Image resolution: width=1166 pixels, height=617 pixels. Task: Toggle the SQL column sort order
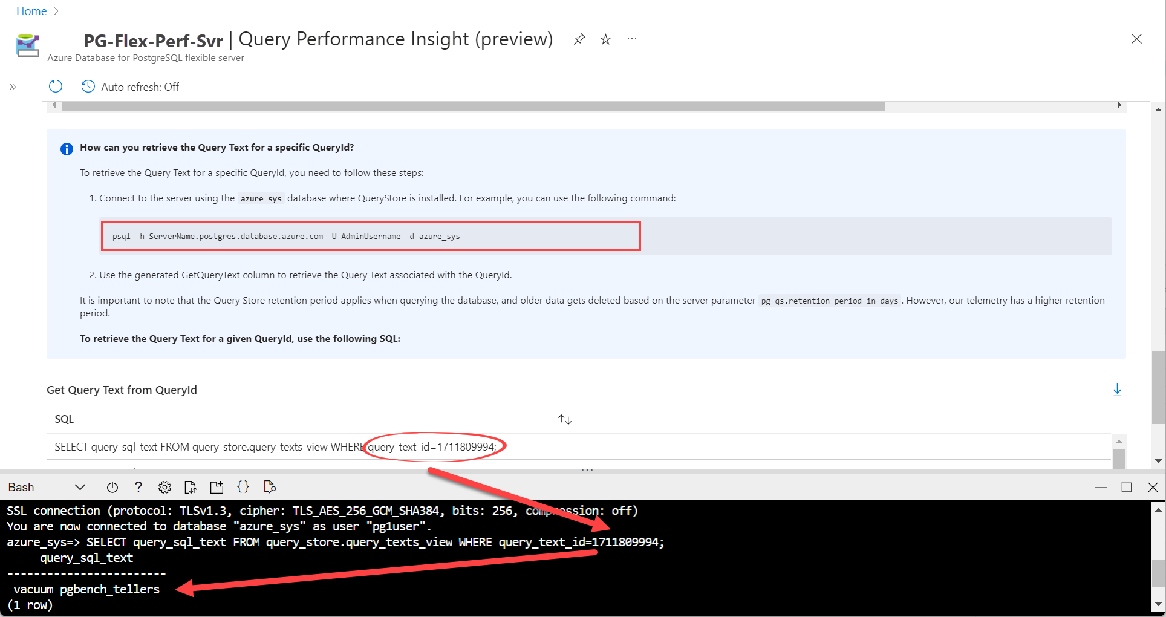tap(564, 419)
